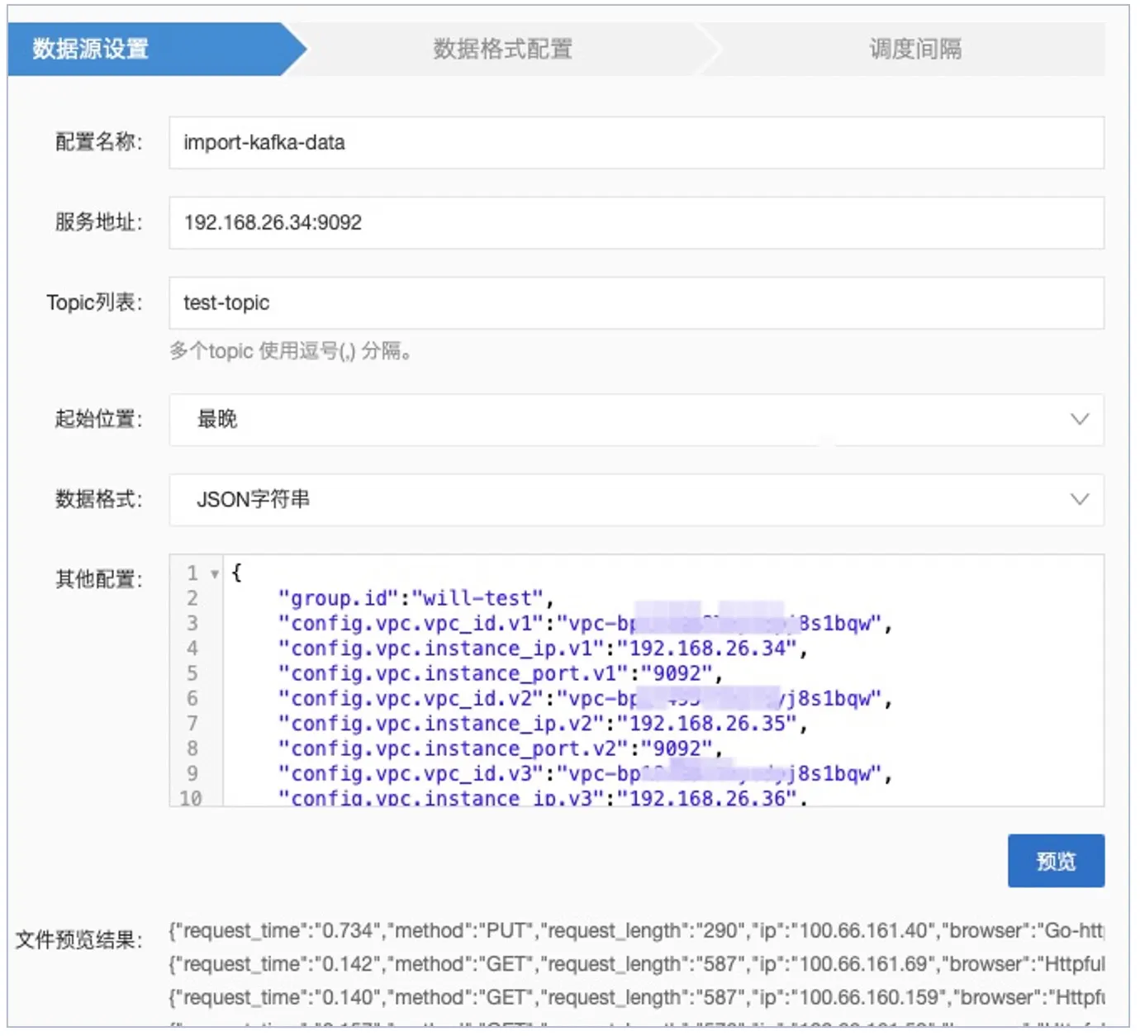This screenshot has width=1140, height=1036.
Task: Click the instance_ip.v2 192.168.26.35 editor line
Action: click(x=542, y=724)
